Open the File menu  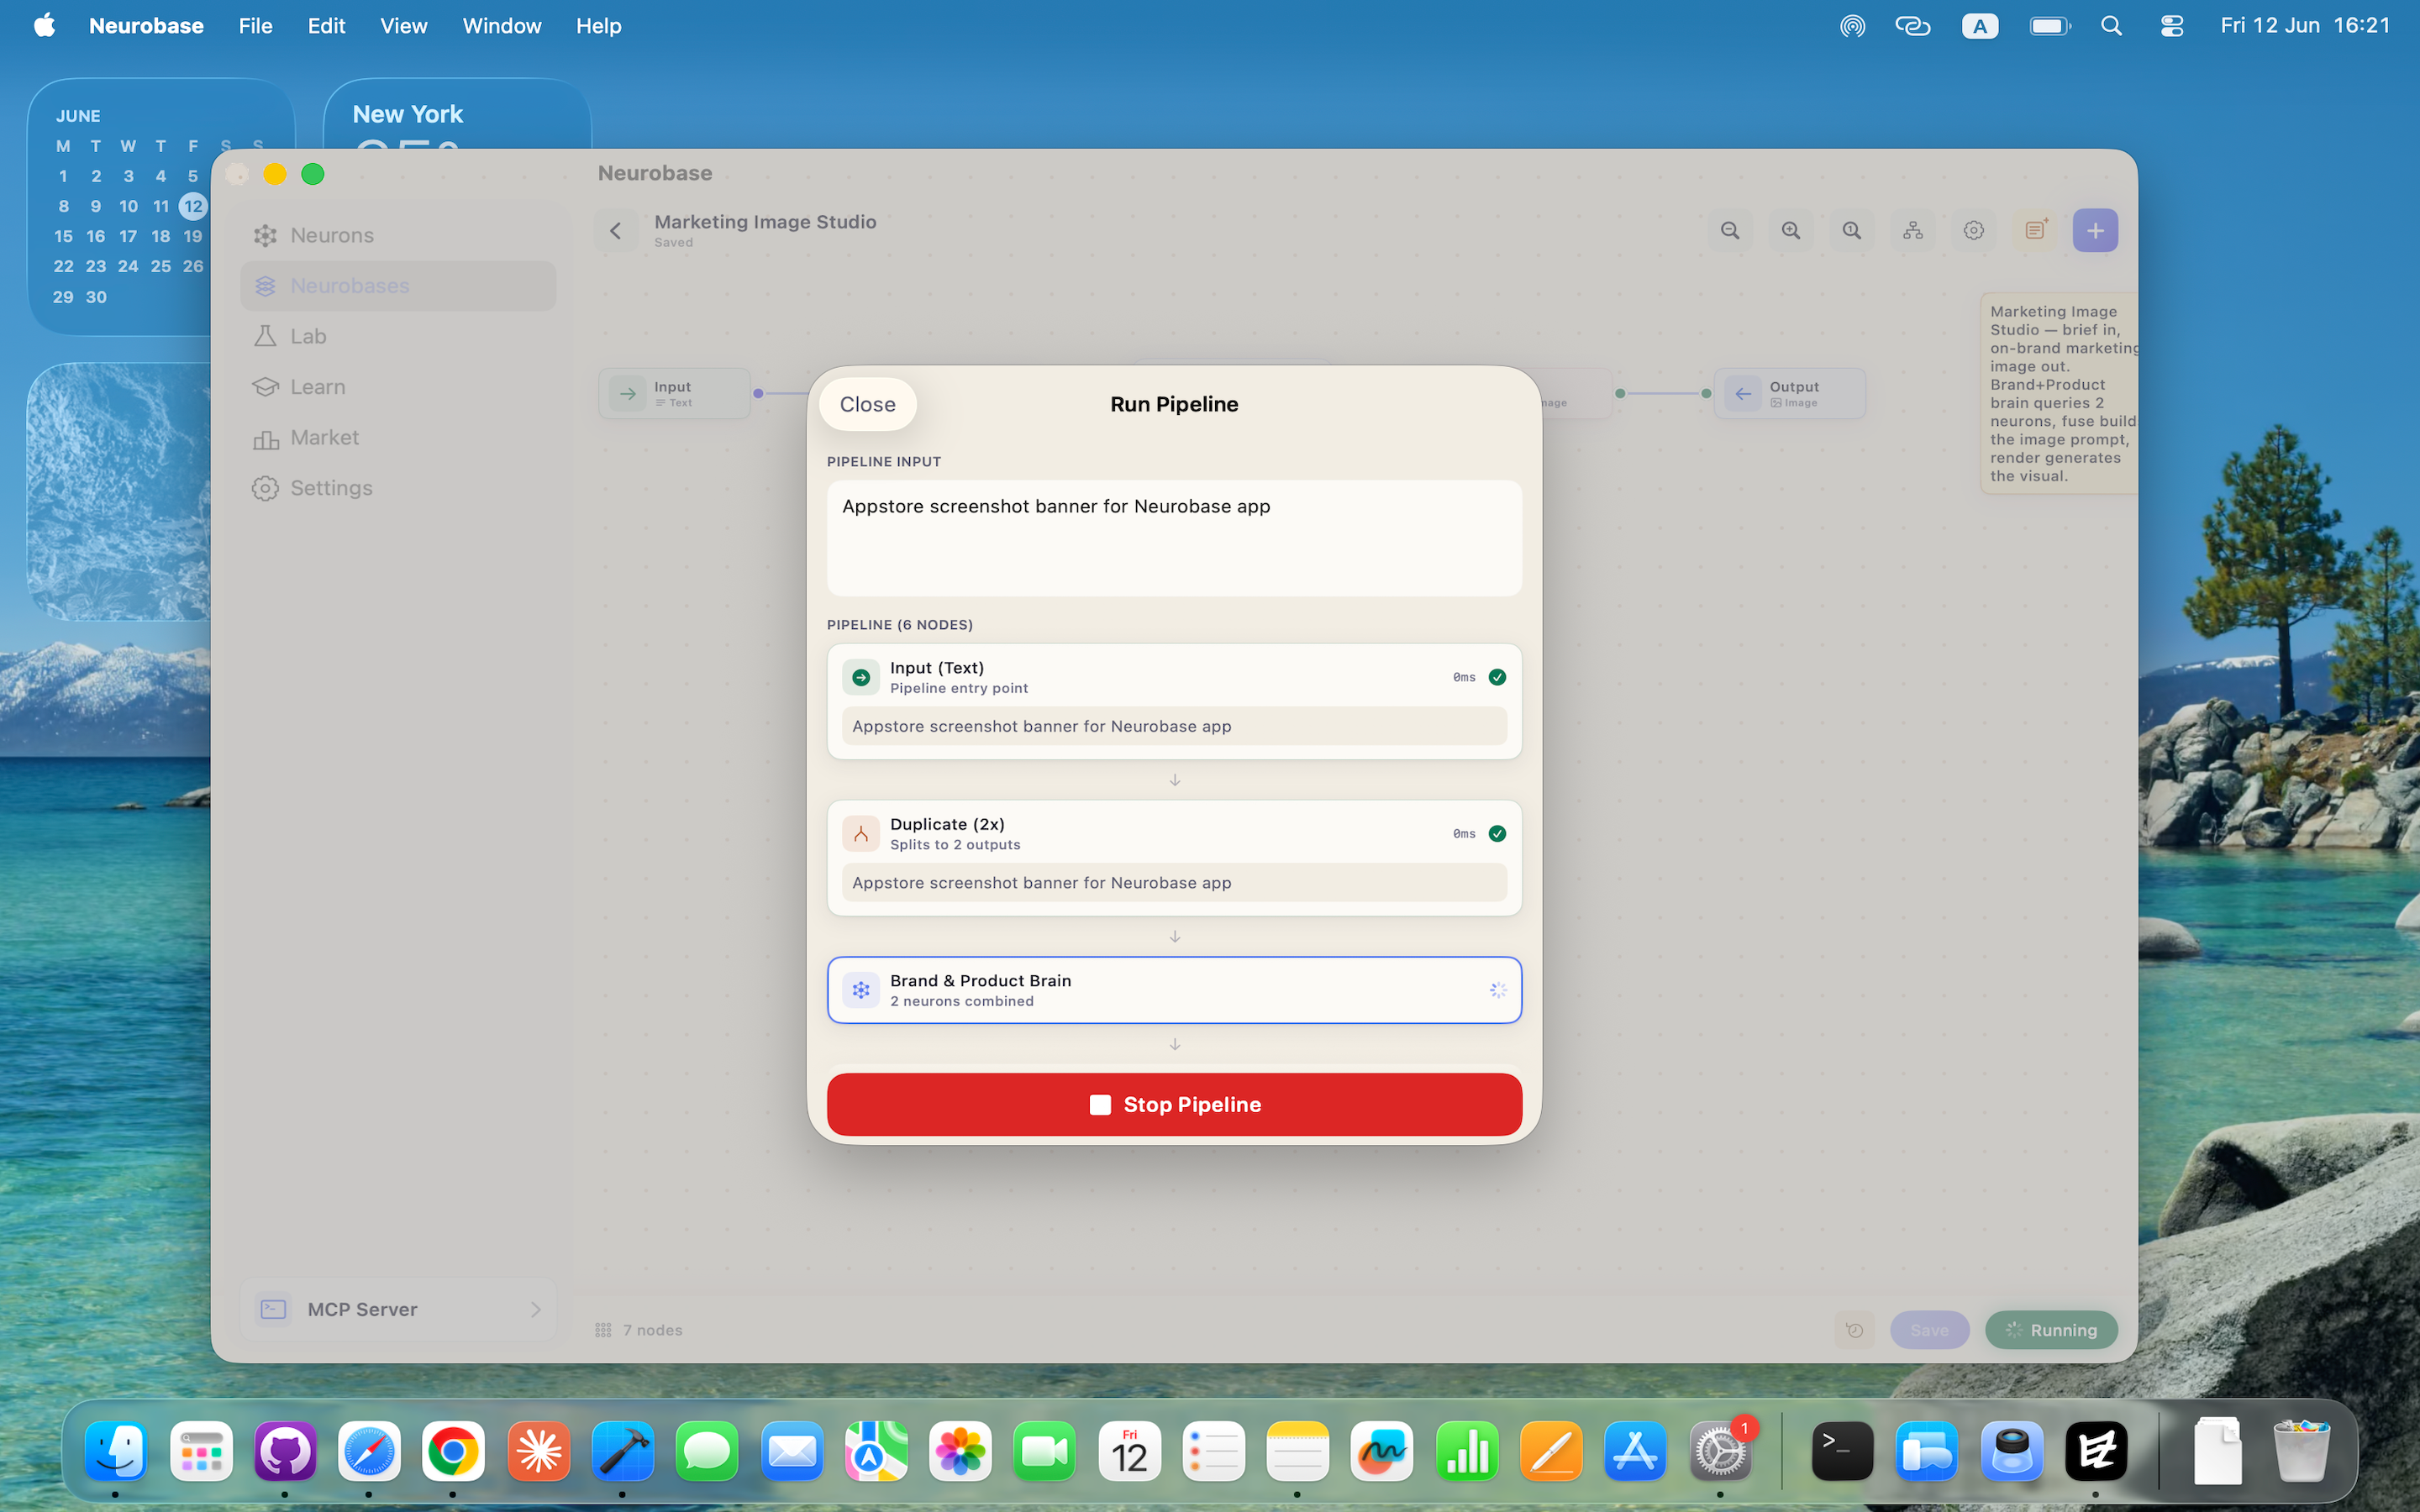[255, 26]
